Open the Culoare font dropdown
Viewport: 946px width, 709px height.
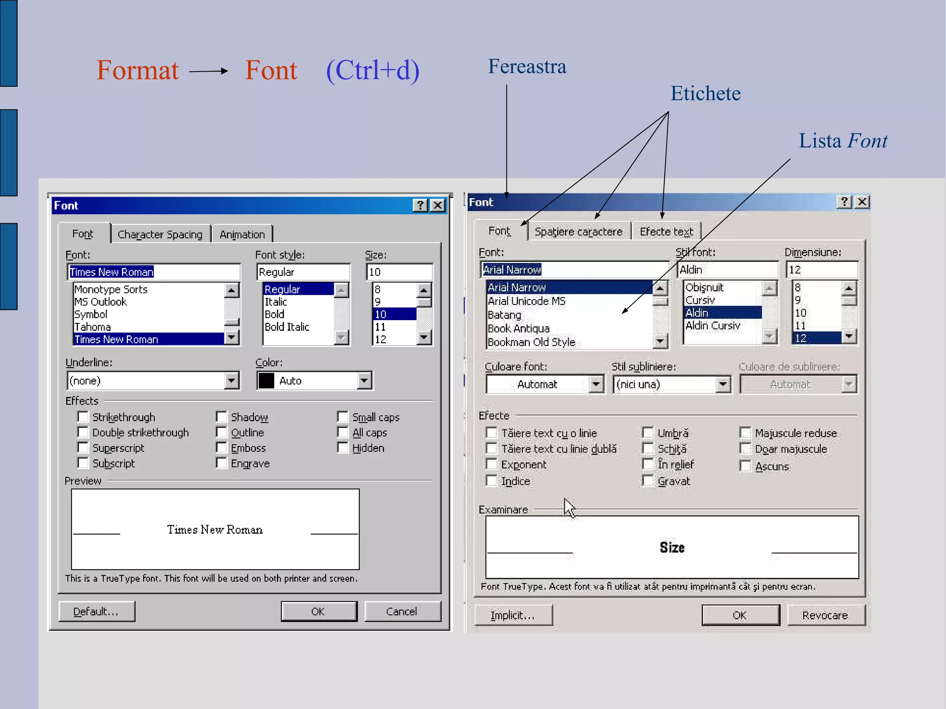pyautogui.click(x=596, y=384)
